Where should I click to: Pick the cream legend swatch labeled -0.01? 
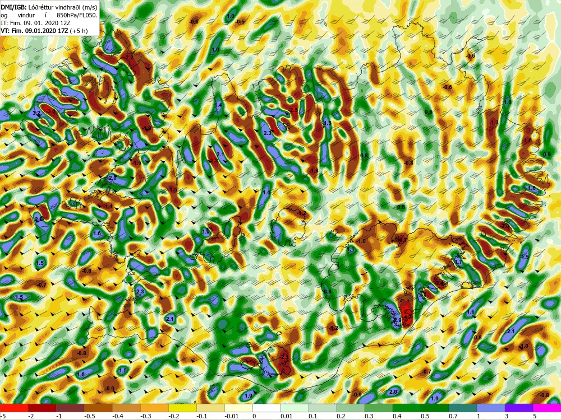(x=238, y=408)
